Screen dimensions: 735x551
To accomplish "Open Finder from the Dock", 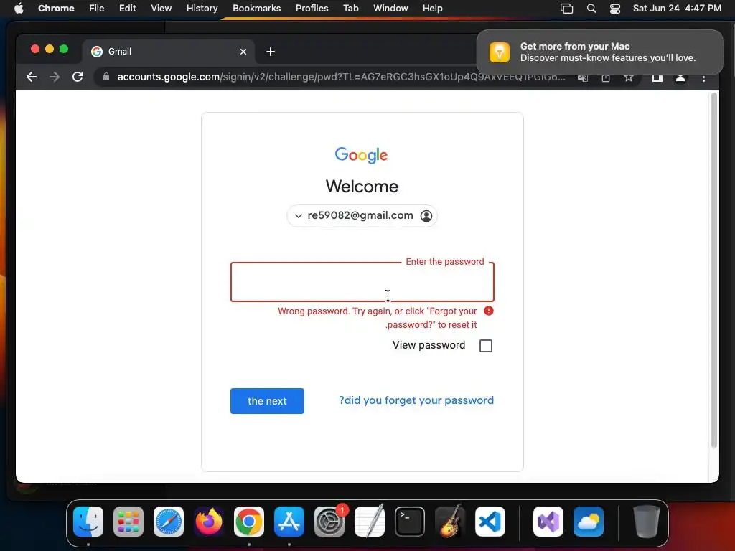I will tap(88, 522).
